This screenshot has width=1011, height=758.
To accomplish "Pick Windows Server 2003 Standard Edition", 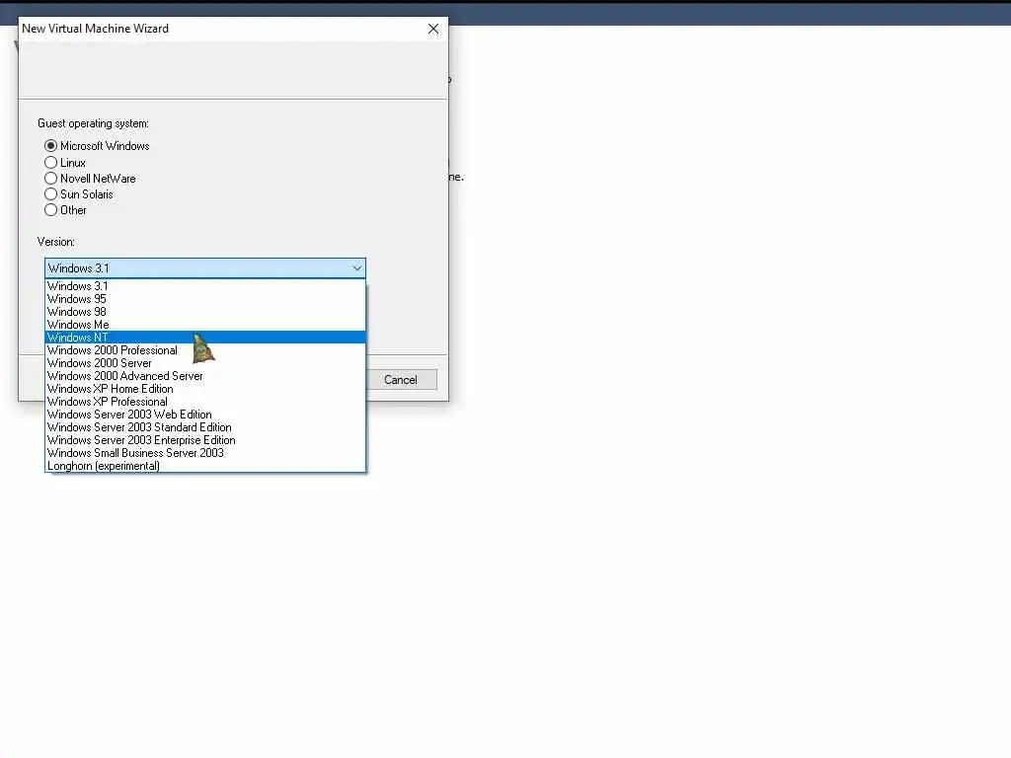I will (x=205, y=427).
